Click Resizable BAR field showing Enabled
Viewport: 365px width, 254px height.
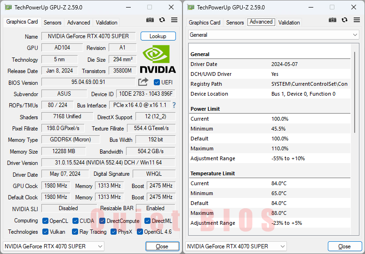[x=156, y=208]
